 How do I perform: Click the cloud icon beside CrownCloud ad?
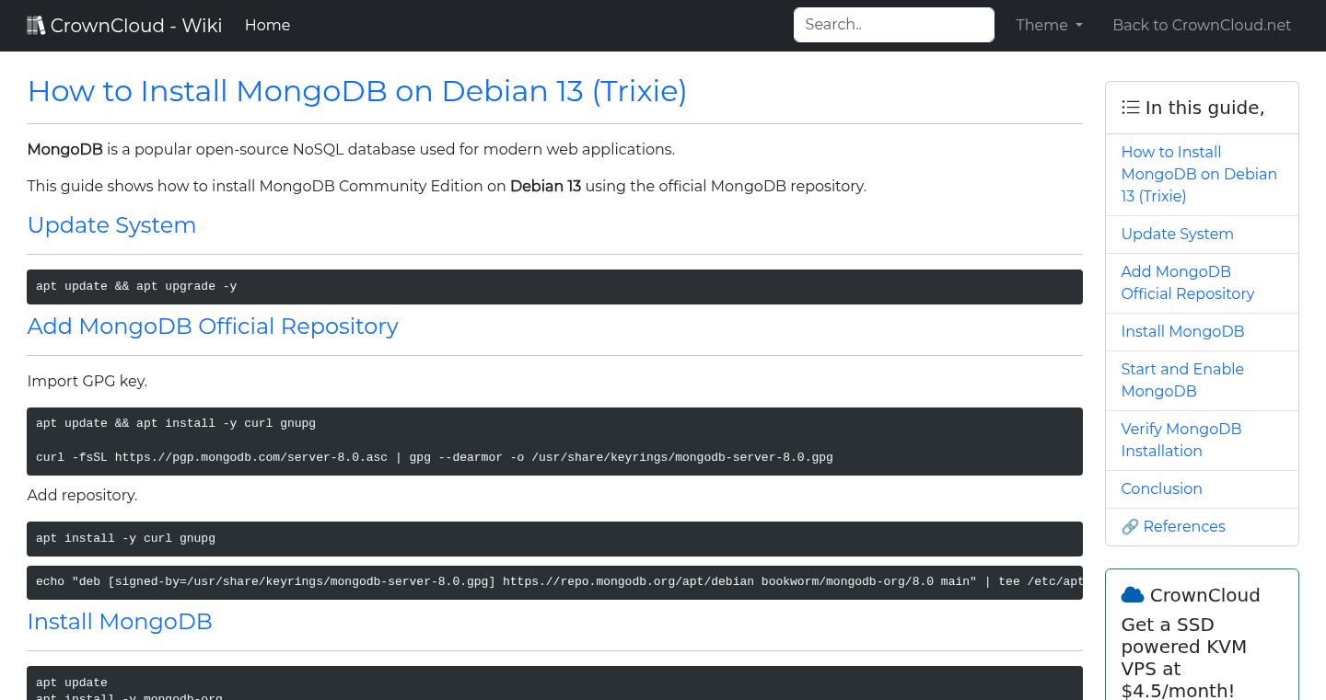1132,593
